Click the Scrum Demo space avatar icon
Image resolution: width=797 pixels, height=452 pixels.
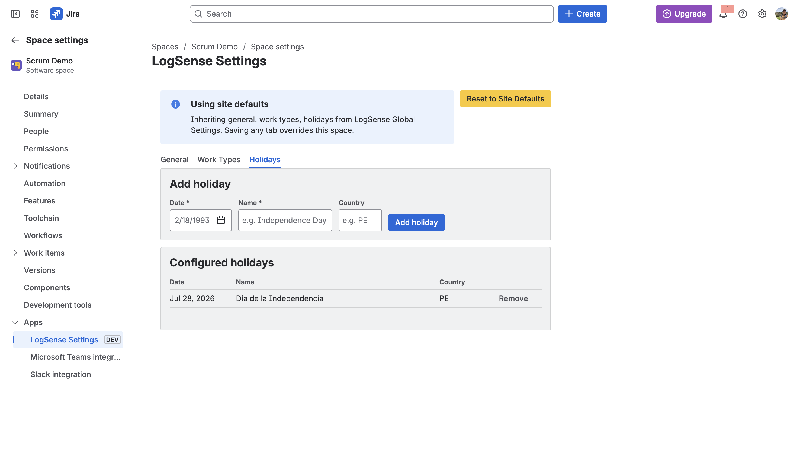coord(16,65)
